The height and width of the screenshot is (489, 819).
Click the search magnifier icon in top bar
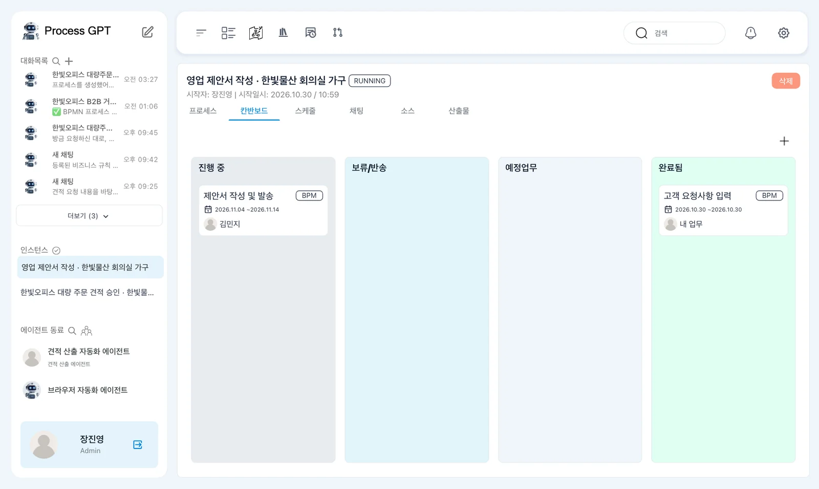pyautogui.click(x=641, y=33)
